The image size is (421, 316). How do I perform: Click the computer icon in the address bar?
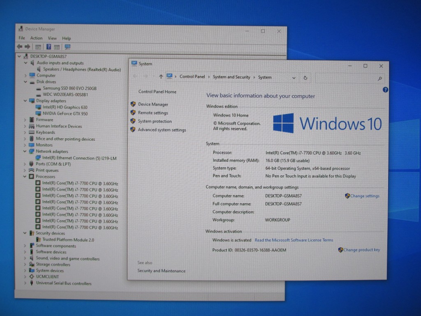point(169,76)
